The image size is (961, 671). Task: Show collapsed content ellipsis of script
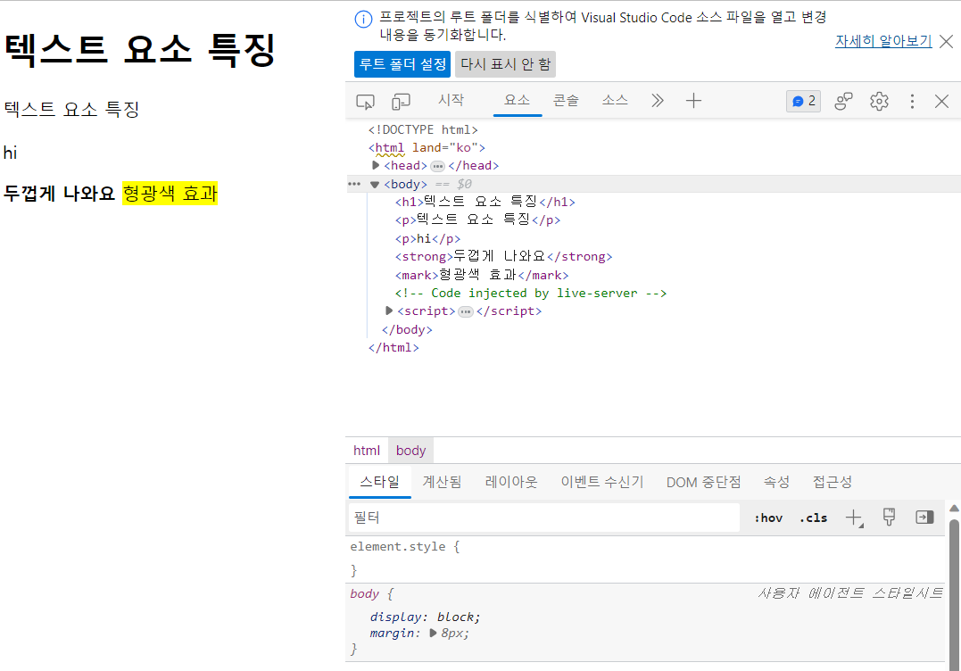(x=466, y=312)
